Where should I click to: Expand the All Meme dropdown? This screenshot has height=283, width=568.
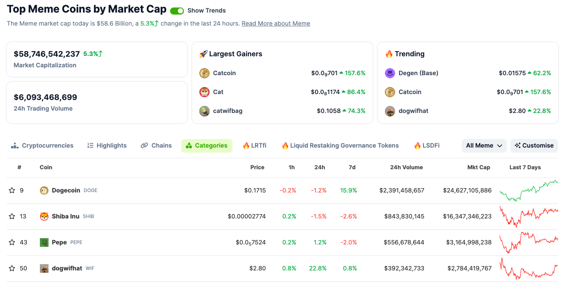click(x=484, y=146)
